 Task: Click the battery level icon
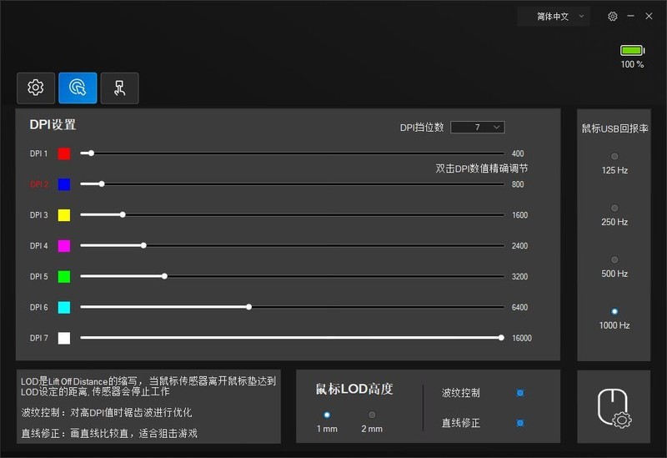632,50
